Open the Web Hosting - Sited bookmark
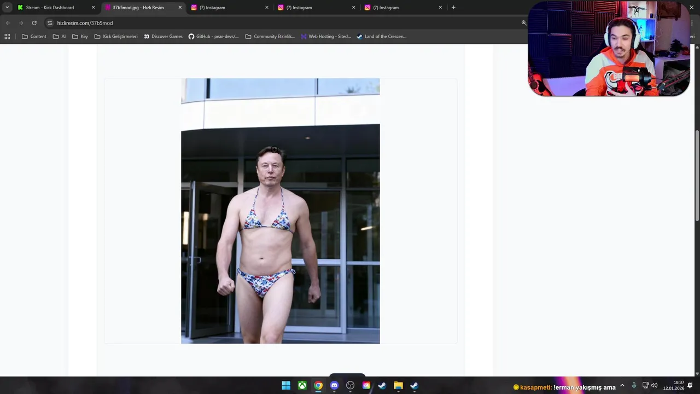Viewport: 700px width, 394px height. tap(326, 37)
